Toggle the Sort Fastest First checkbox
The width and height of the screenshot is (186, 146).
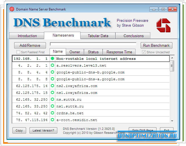[x=18, y=52]
